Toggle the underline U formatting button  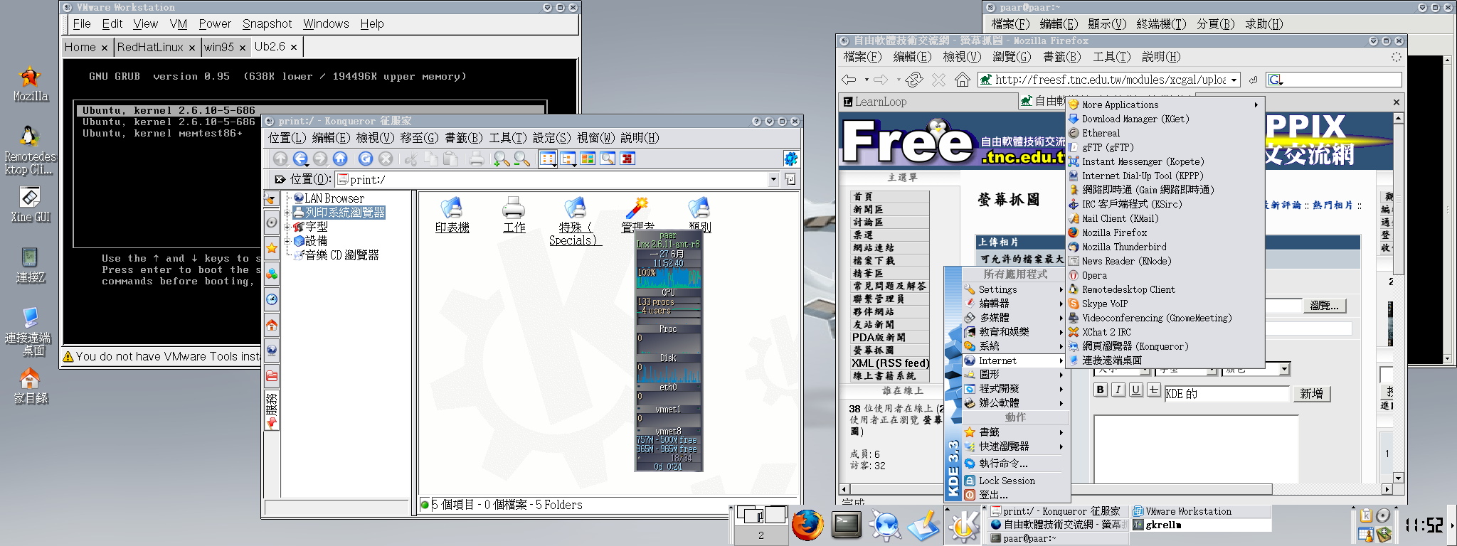[x=1136, y=390]
